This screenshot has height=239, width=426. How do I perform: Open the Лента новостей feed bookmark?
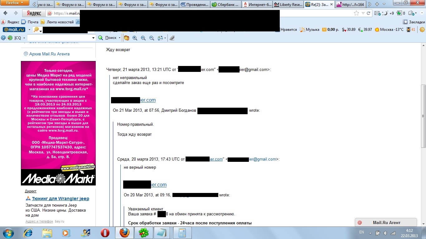click(57, 22)
